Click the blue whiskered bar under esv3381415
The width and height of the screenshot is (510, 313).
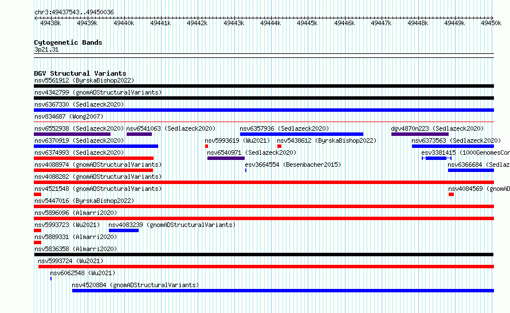tap(437, 158)
